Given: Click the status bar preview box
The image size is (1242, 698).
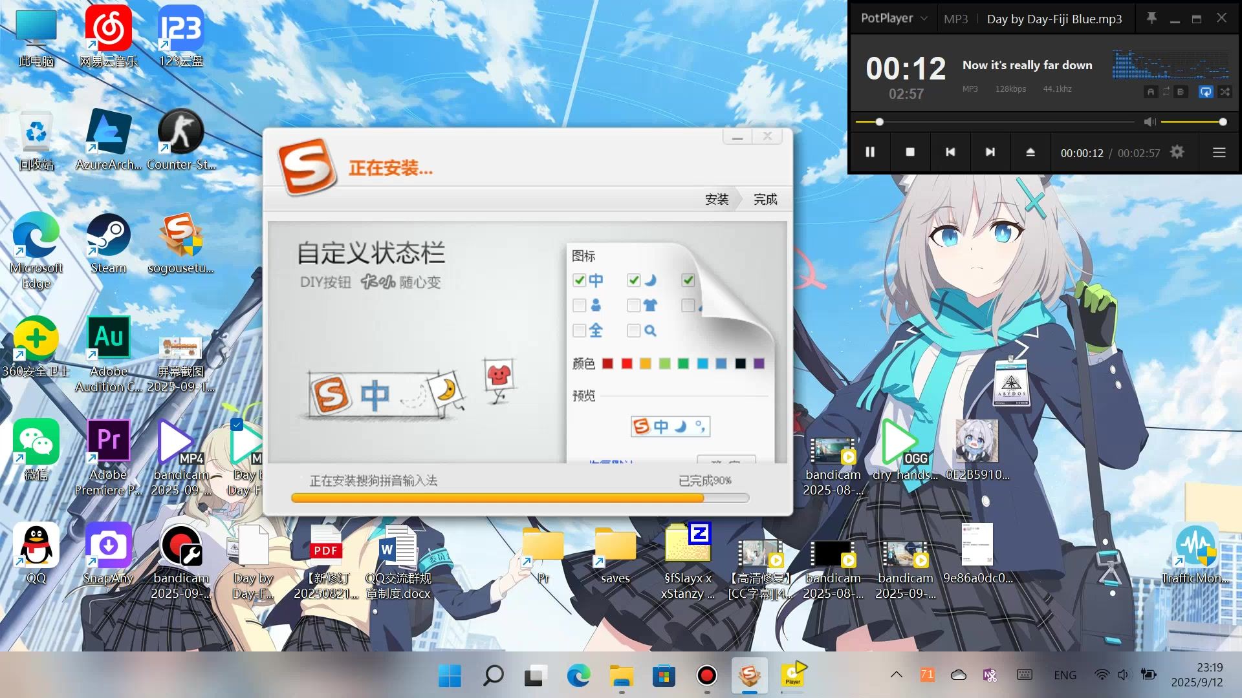Looking at the screenshot, I should click(670, 427).
